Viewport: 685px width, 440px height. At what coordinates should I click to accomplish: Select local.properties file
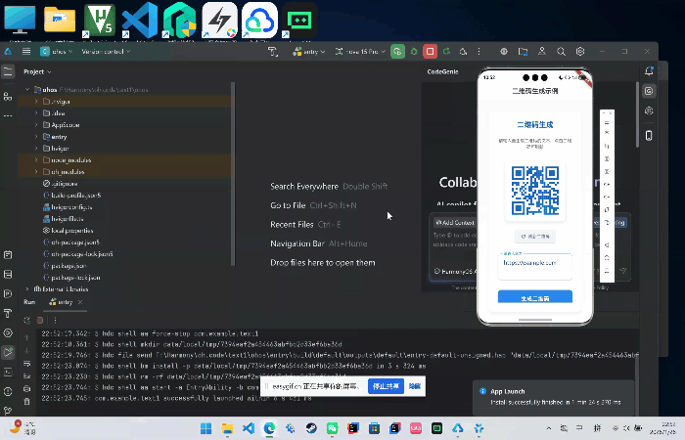(68, 231)
